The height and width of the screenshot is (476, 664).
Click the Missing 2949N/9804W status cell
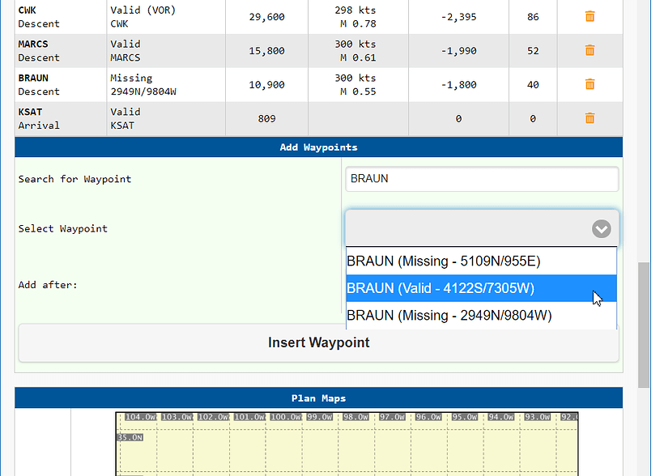[x=166, y=85]
